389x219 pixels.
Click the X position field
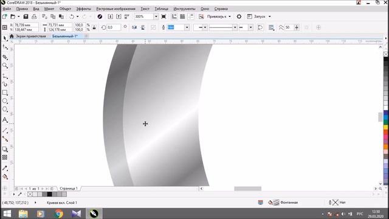click(26, 25)
